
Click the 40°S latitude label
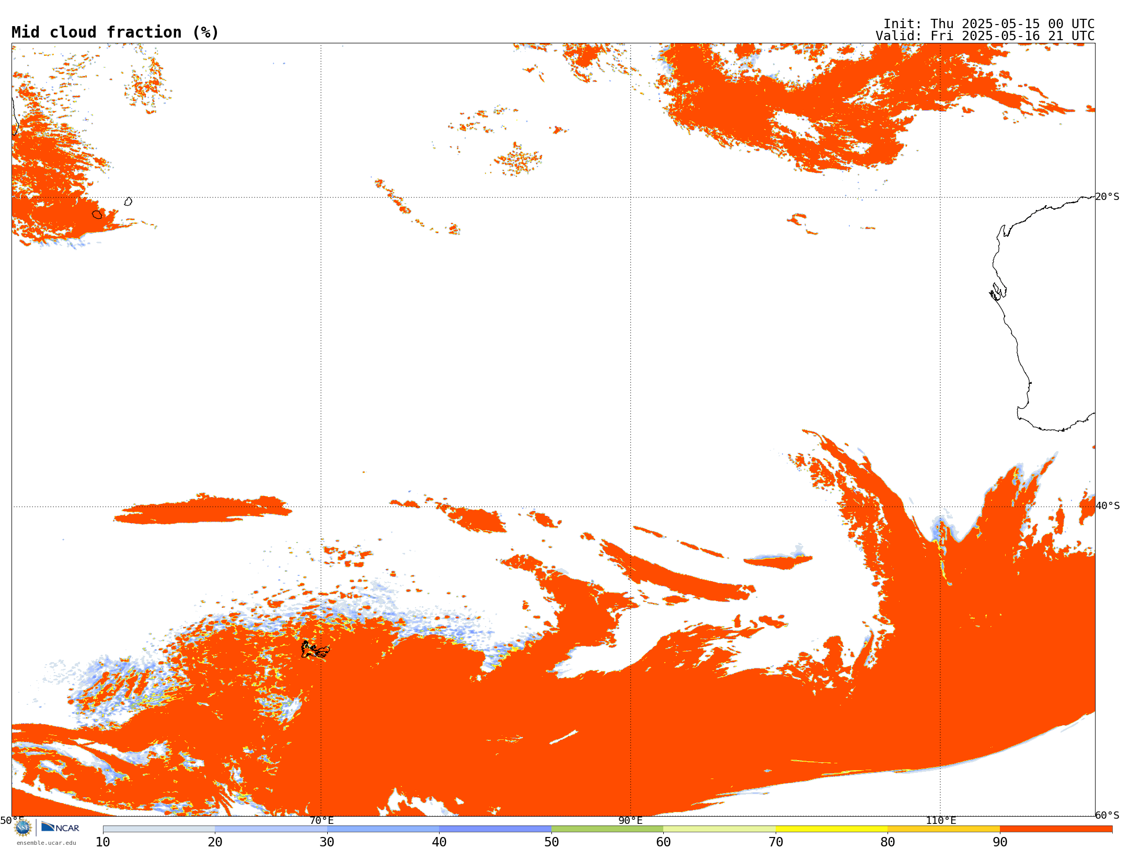tap(1108, 506)
